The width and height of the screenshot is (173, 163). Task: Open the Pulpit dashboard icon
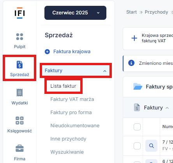(x=19, y=36)
